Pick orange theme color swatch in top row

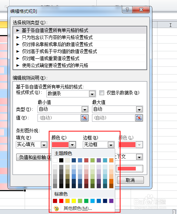111,160
